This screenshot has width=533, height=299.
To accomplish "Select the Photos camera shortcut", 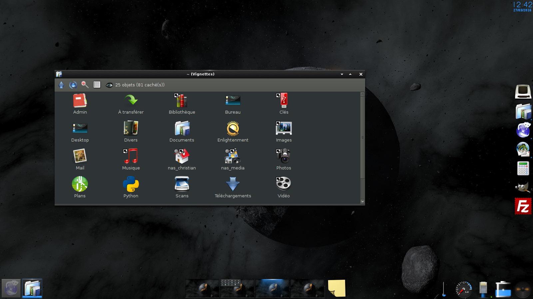I will (284, 160).
